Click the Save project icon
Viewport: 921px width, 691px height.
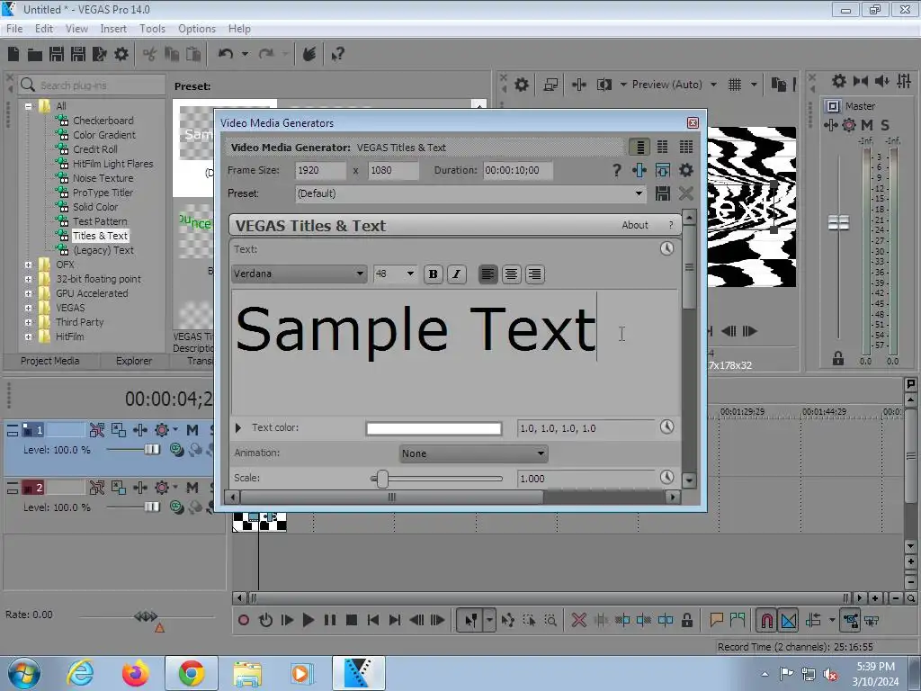pos(57,55)
